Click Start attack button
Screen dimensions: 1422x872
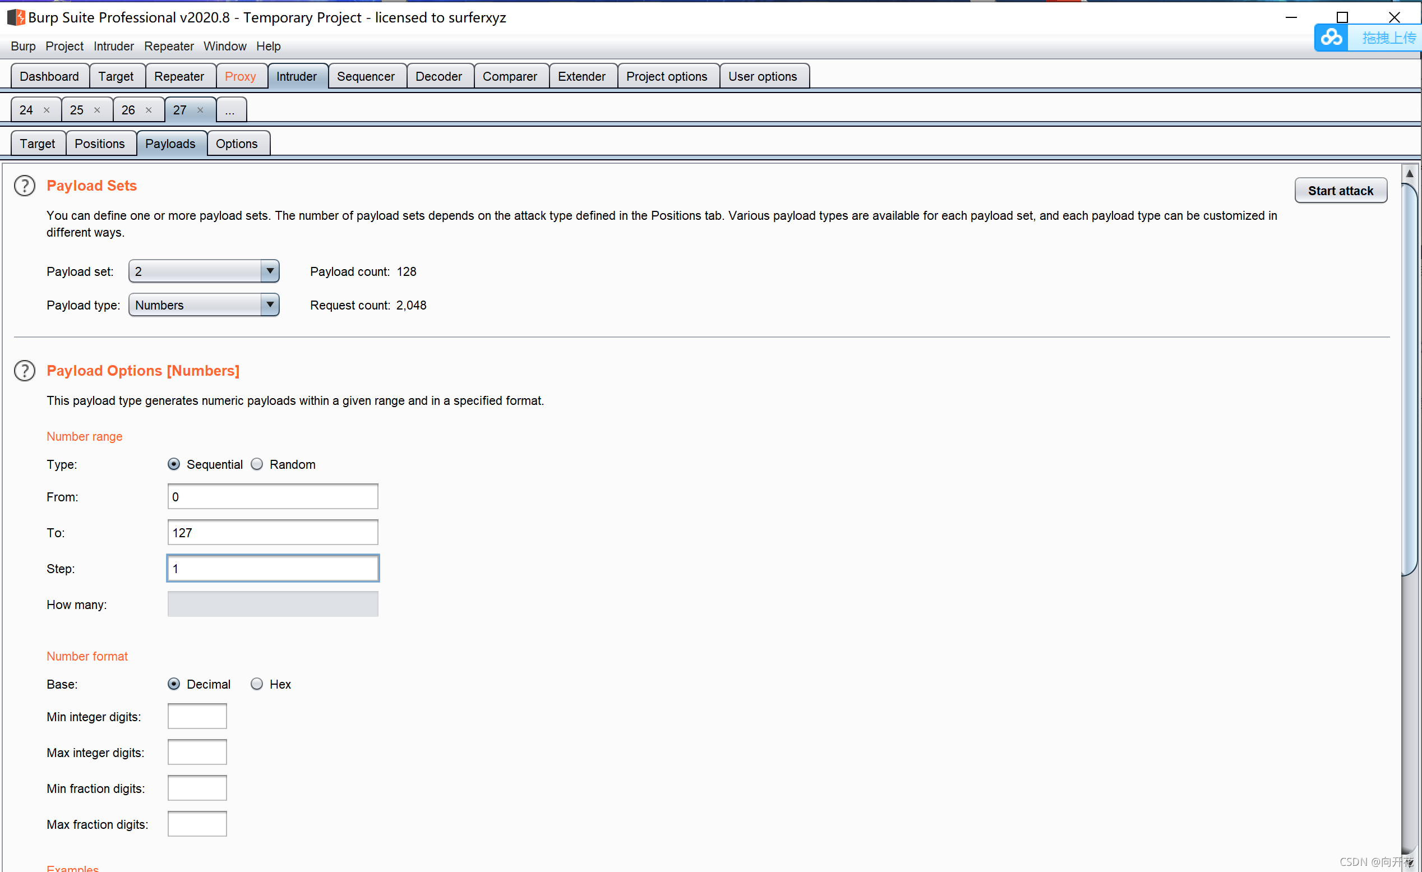(x=1341, y=190)
